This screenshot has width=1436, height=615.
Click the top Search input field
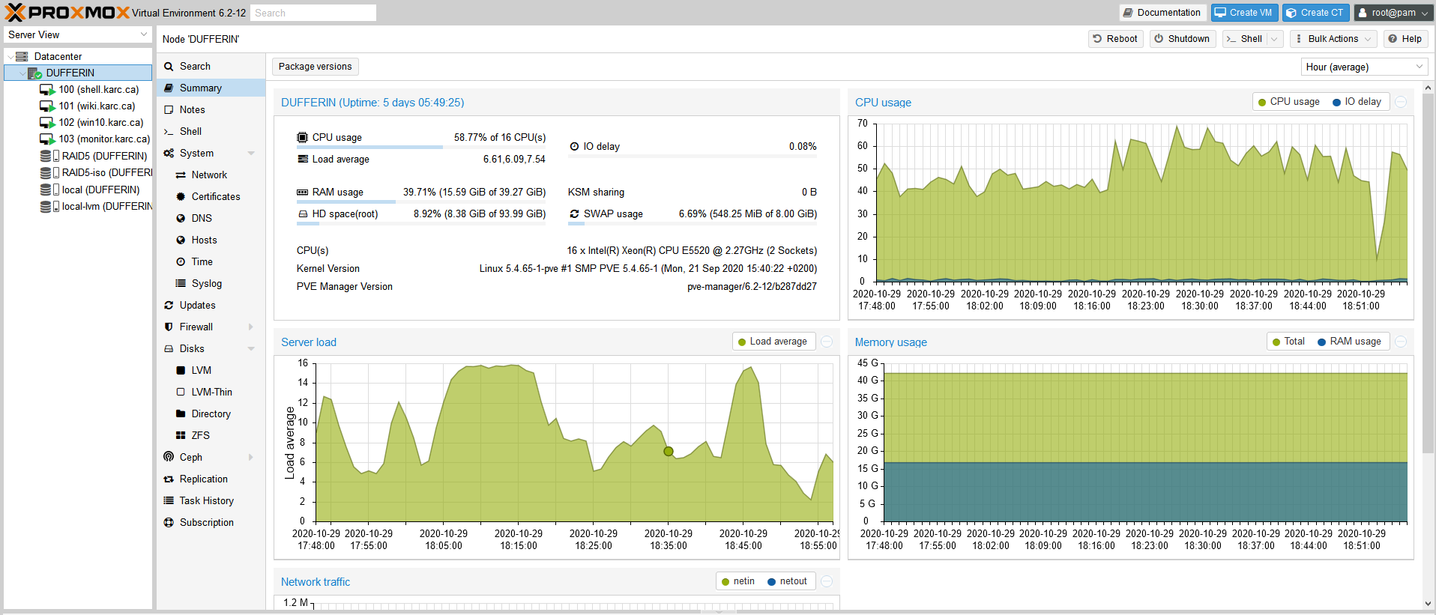coord(313,13)
